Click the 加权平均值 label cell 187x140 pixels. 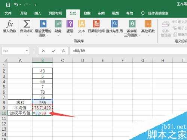[x=20, y=113]
